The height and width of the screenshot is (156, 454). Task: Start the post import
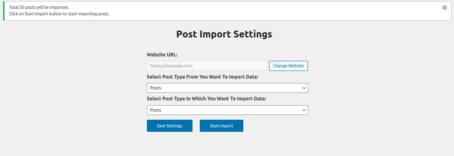tap(222, 126)
